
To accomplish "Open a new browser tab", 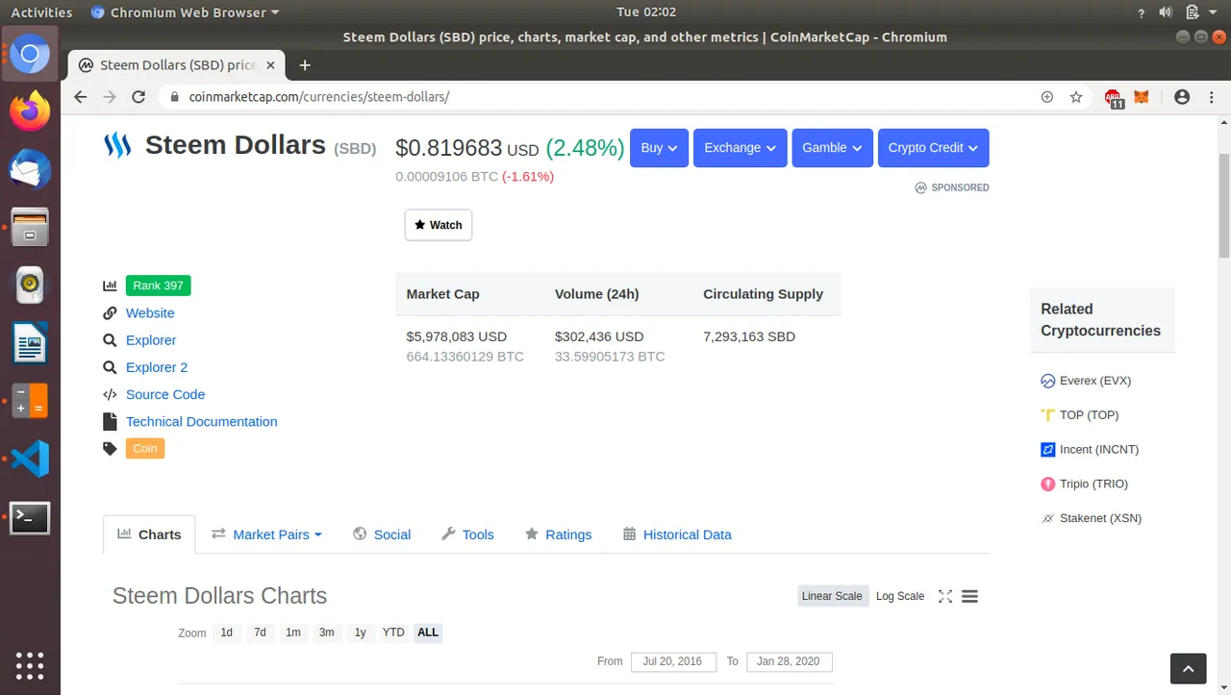I will 305,65.
